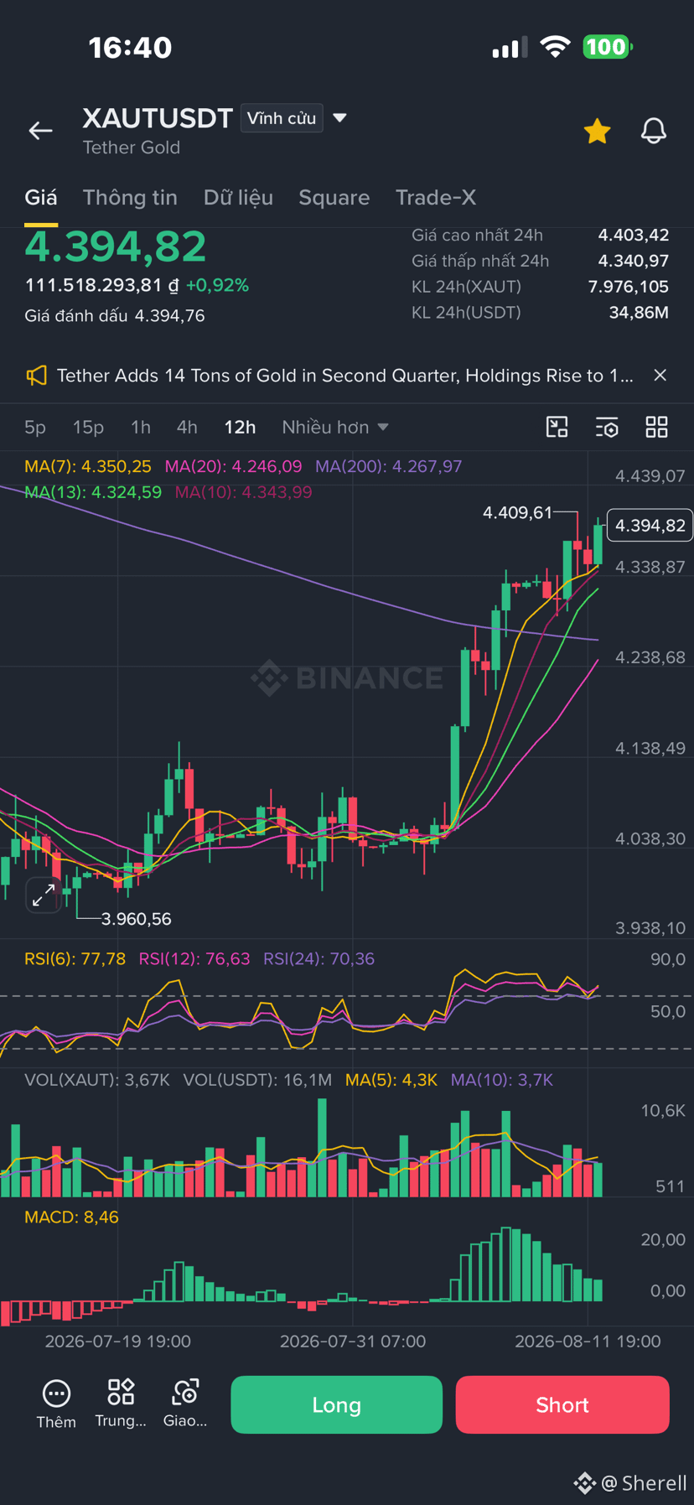Tap the VOL(USDT) volume label

(257, 1080)
